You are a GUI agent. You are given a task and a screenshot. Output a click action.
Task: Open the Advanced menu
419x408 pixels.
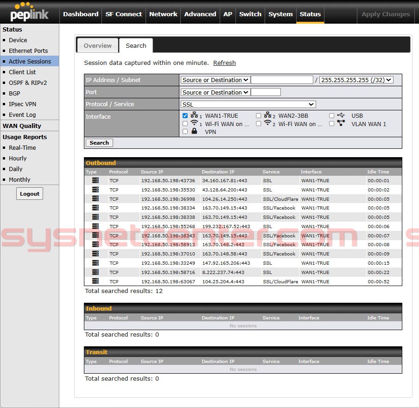[200, 14]
